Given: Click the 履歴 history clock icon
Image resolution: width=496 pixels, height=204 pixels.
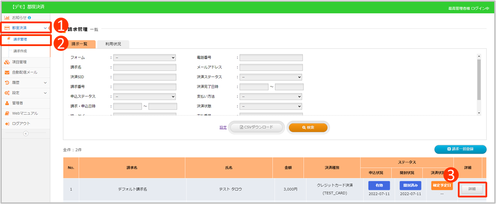Looking at the screenshot, I should (x=7, y=82).
